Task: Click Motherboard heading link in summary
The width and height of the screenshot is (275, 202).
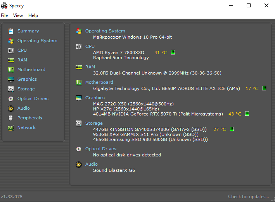Action: [x=99, y=82]
